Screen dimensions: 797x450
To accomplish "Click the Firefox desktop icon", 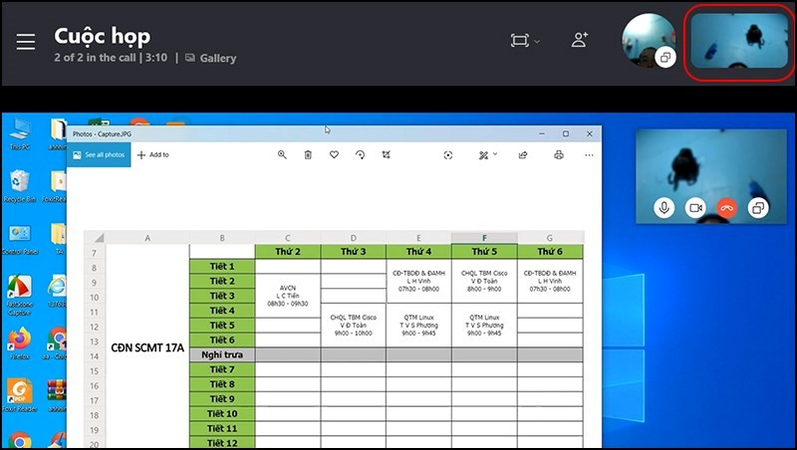I will [19, 343].
